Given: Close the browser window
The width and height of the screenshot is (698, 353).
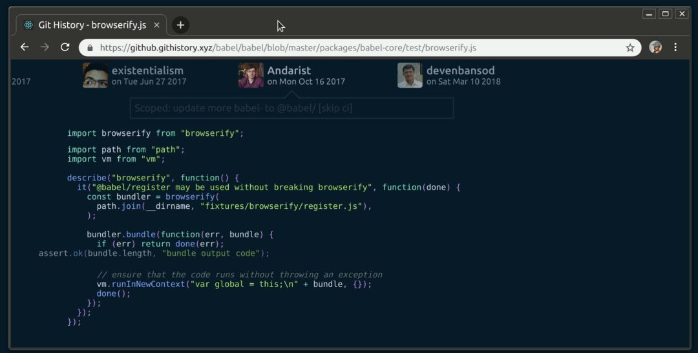Looking at the screenshot, I should click(x=682, y=14).
